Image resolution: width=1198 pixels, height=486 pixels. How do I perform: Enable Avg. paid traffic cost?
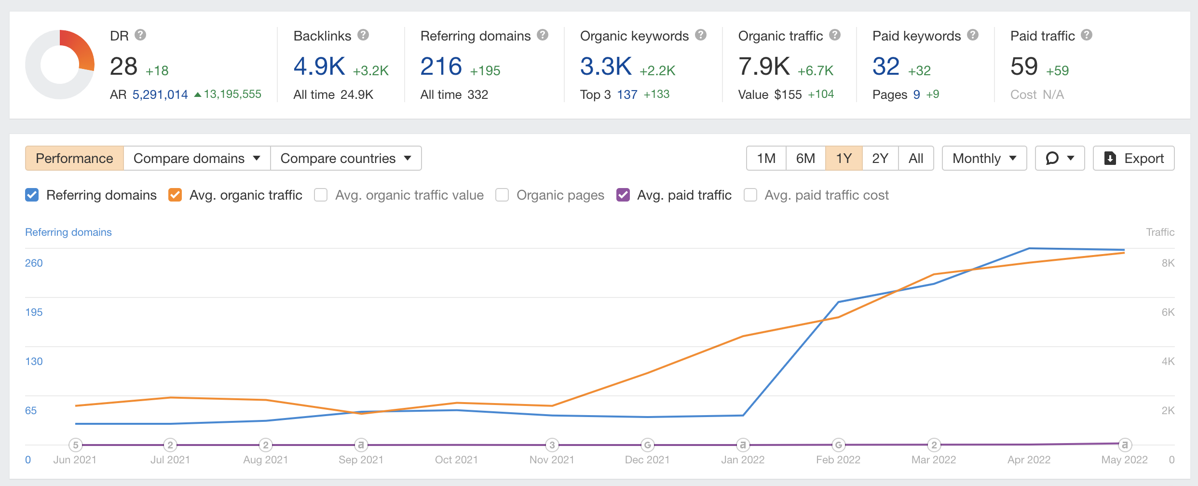coord(751,195)
